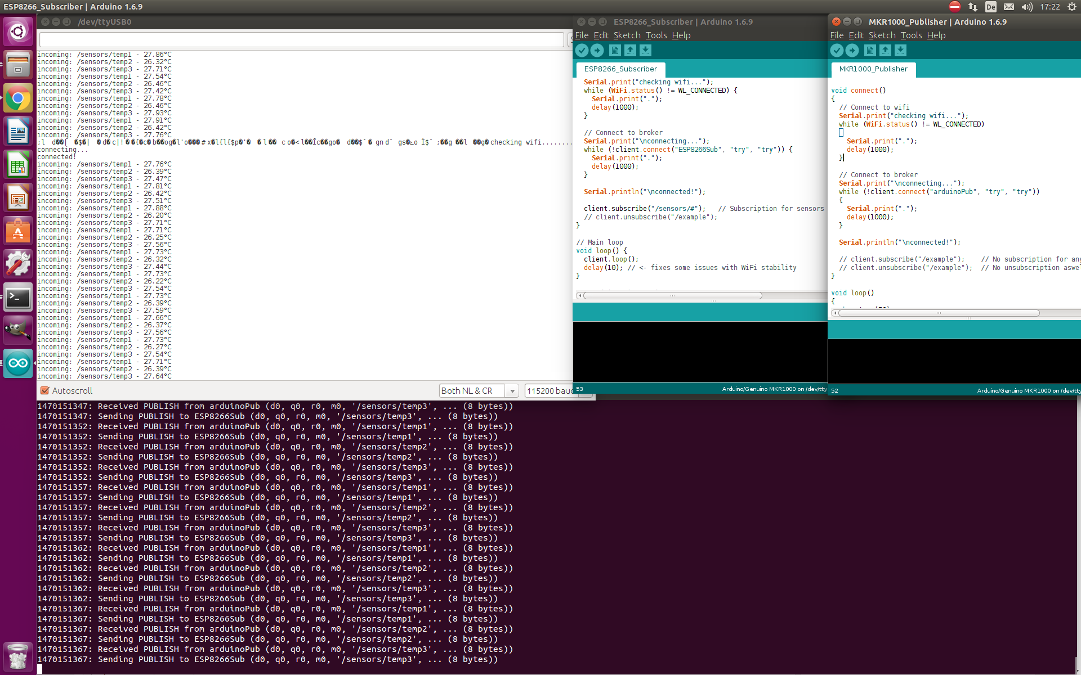Click Help in the MKR1000_Publisher menu bar

click(x=936, y=35)
